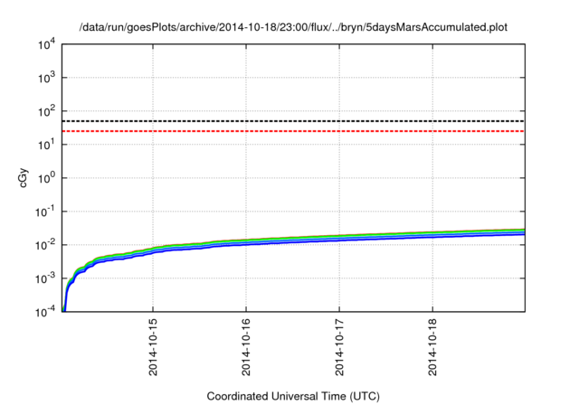The width and height of the screenshot is (579, 405).
Task: Click the red dashed threshold line
Action: [x=293, y=131]
